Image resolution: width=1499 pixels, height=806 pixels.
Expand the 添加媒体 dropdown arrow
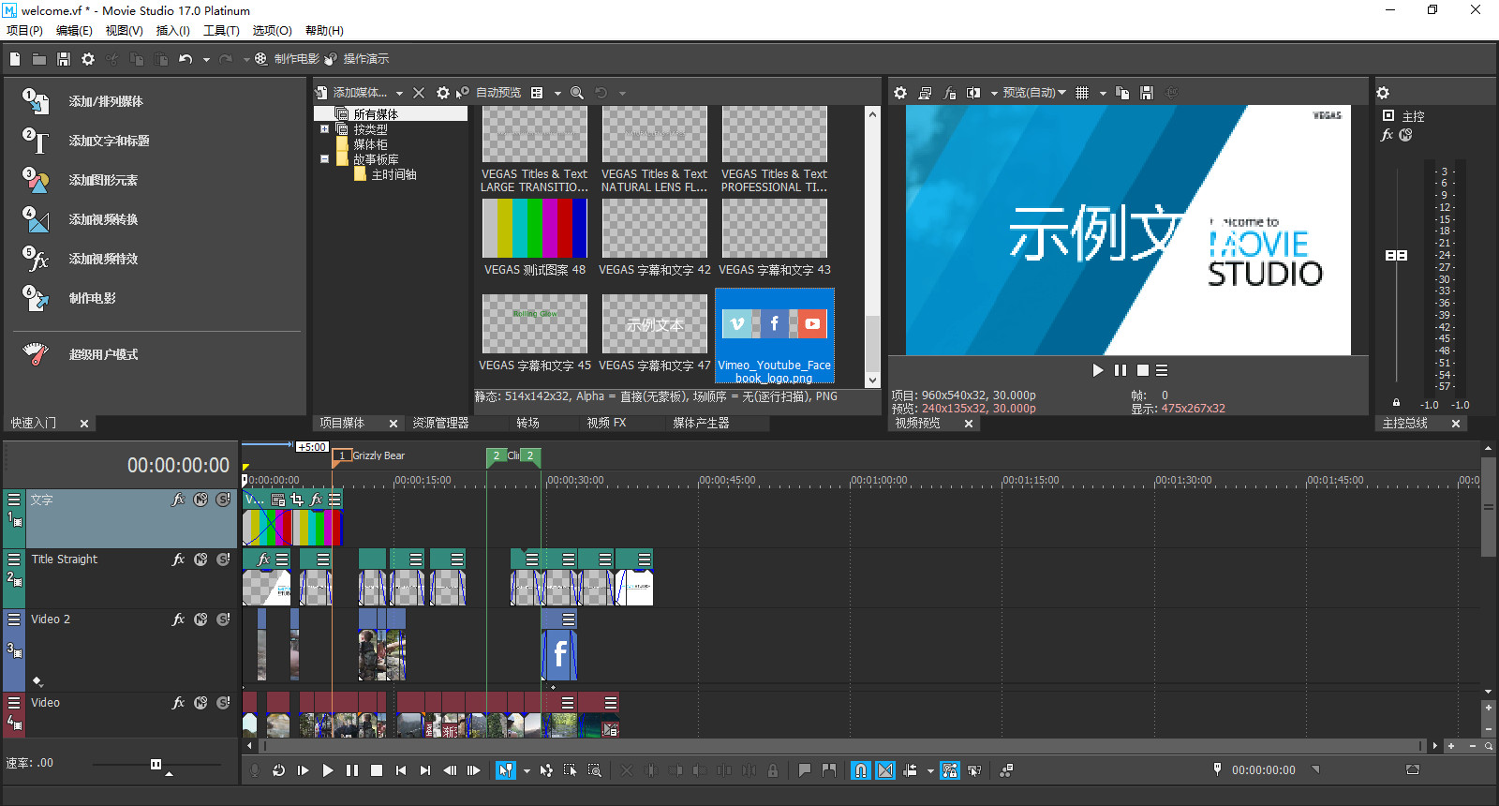coord(399,94)
